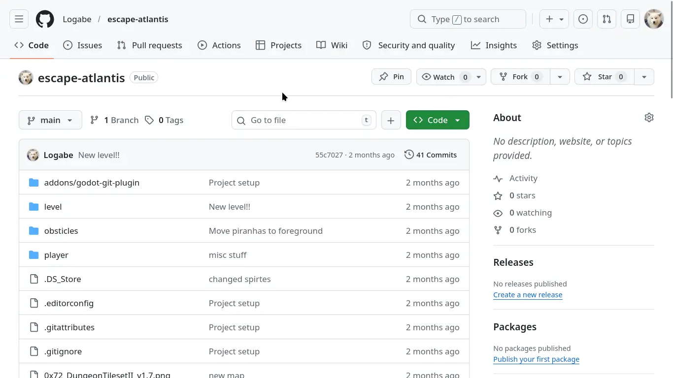The image size is (673, 378).
Task: Click Create a new release
Action: tap(528, 295)
